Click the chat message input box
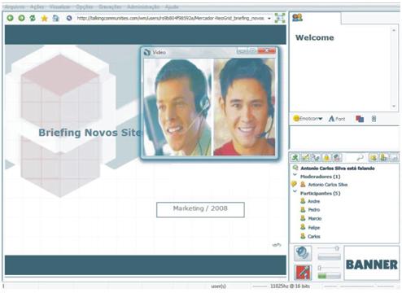402x293 pixels. point(344,138)
